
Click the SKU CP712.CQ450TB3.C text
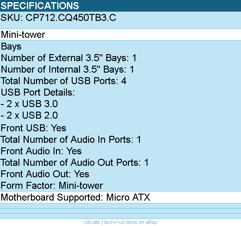click(58, 18)
